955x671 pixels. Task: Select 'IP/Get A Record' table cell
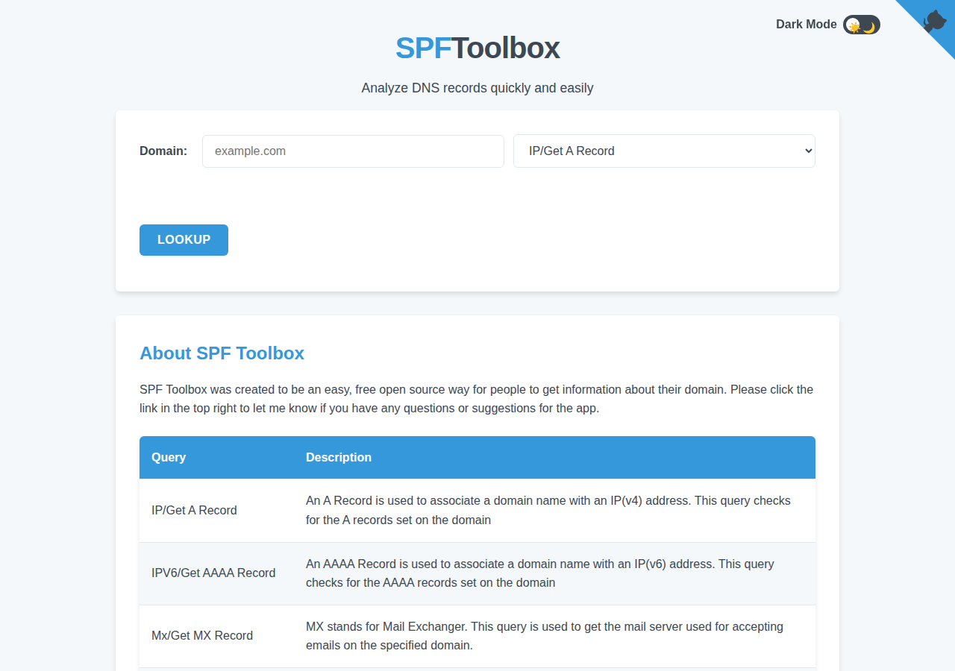pyautogui.click(x=216, y=511)
